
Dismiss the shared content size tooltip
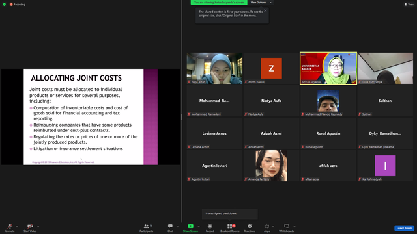(265, 10)
